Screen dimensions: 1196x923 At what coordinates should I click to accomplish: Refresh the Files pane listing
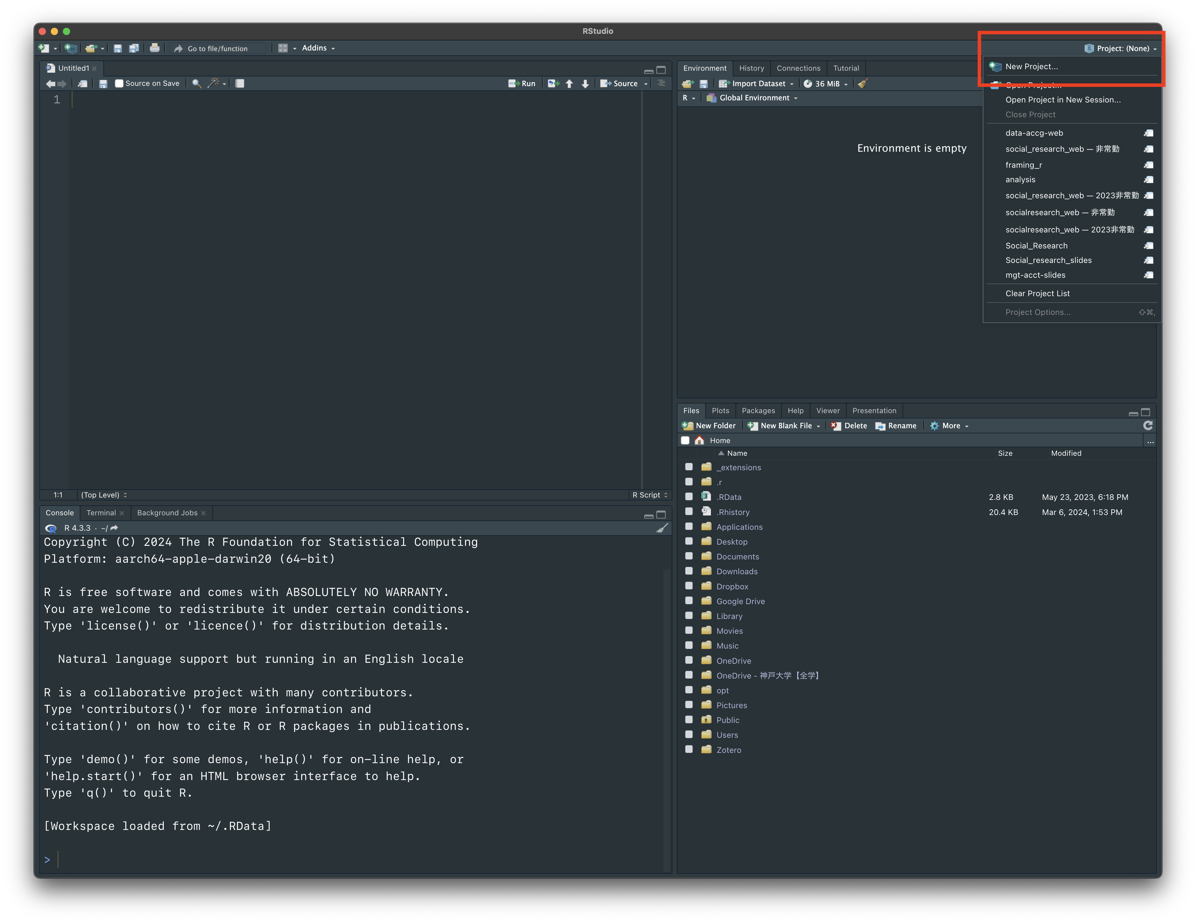pos(1148,426)
